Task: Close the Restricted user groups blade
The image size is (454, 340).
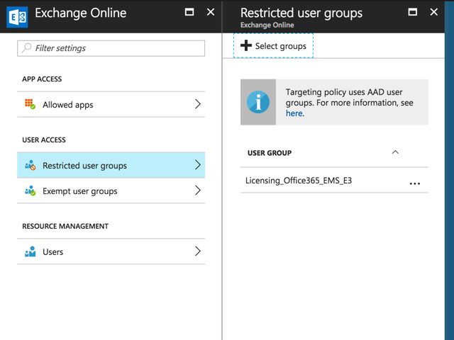Action: pos(433,12)
